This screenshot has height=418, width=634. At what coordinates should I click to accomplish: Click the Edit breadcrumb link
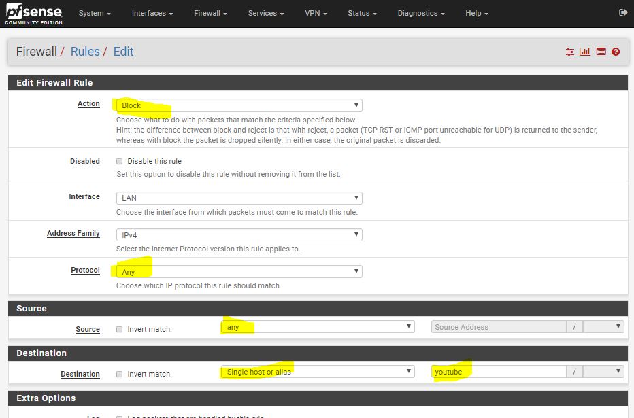click(x=123, y=52)
